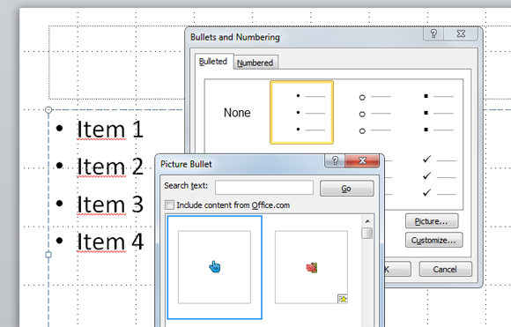Viewport: 511px width, 327px height.
Task: Click the Item 2 text on slide
Action: [x=110, y=167]
